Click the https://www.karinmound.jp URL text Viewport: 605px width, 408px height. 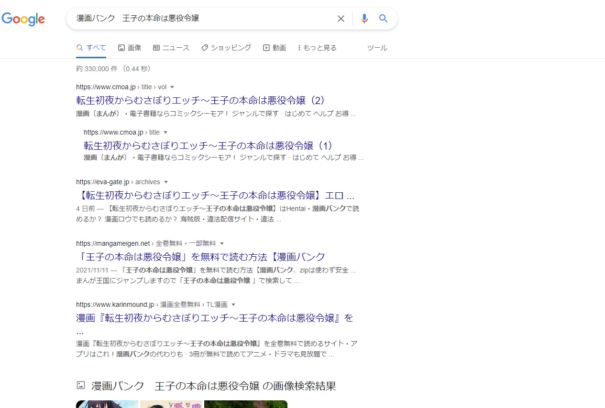(x=115, y=304)
